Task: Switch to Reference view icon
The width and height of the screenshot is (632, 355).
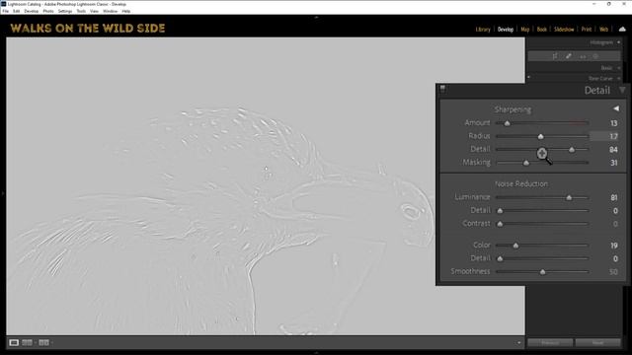Action: tap(27, 342)
